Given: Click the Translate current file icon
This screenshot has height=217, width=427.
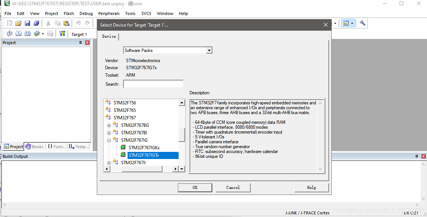Looking at the screenshot, I should [9, 34].
